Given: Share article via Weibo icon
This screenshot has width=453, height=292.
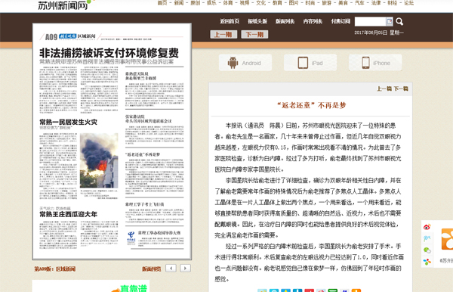Looking at the screenshot, I should click(427, 227).
